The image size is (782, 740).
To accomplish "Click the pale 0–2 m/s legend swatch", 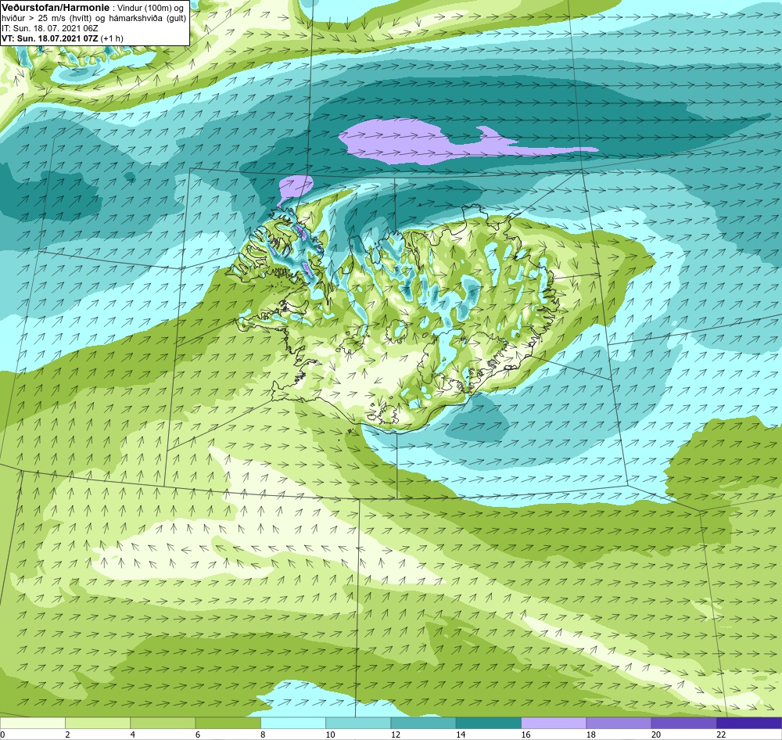I will pos(32,723).
